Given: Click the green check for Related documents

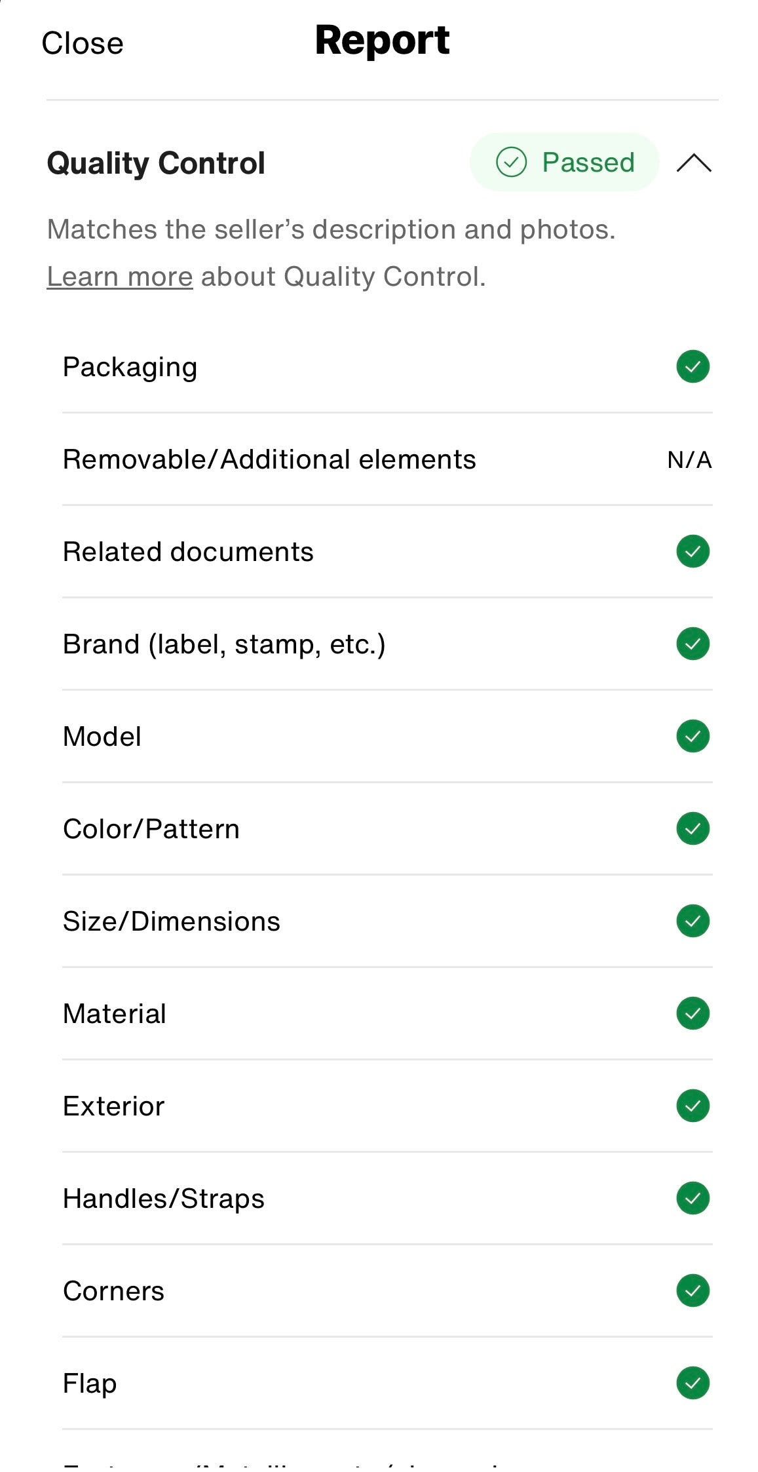Looking at the screenshot, I should coord(692,551).
